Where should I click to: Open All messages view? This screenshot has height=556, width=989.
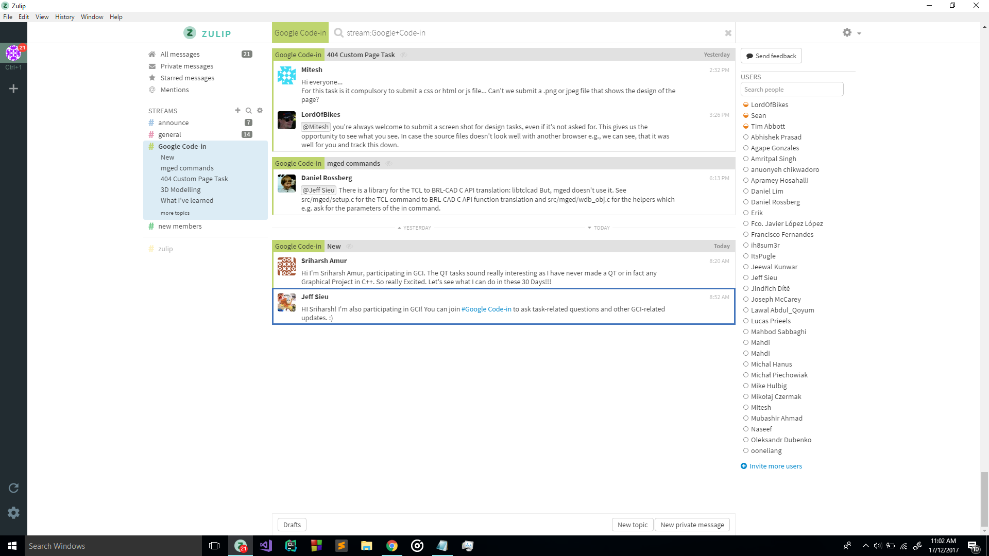(180, 54)
